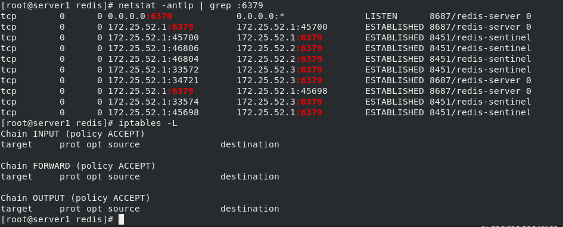Viewport: 563px width, 227px height.
Task: Click ESTABLISHED on the 33574 row
Action: (x=394, y=102)
